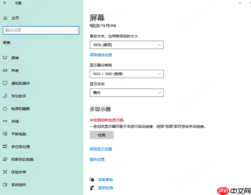Go to 主页 in sidebar

pyautogui.click(x=15, y=18)
